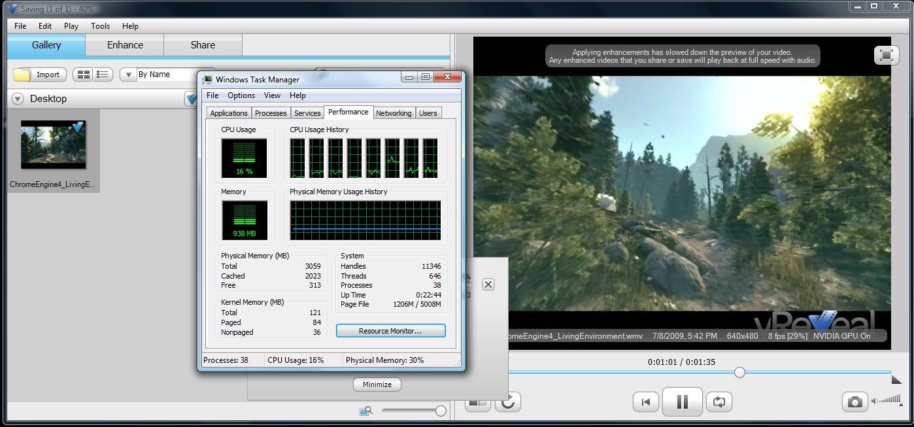Click the video preview frame
The image size is (914, 427).
click(x=682, y=194)
